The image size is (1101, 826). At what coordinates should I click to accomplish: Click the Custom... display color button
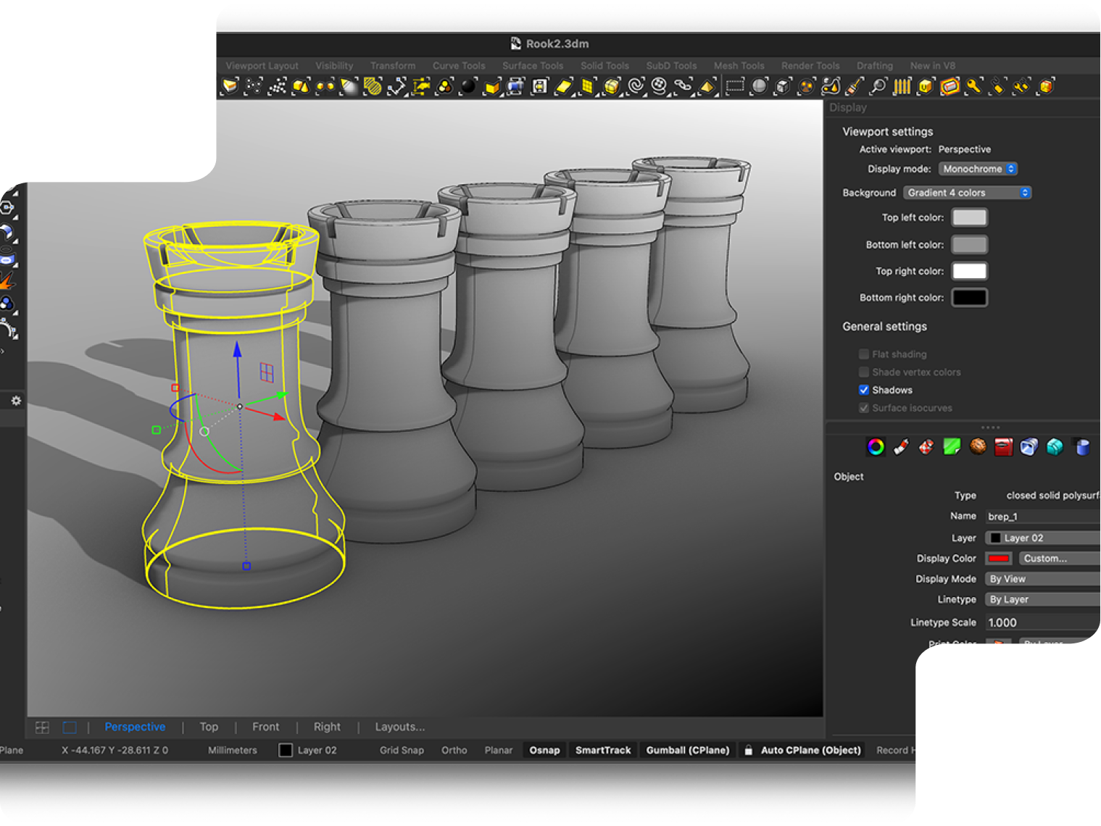(1058, 558)
